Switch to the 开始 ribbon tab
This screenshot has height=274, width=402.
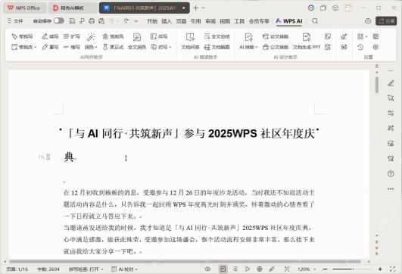pyautogui.click(x=152, y=21)
